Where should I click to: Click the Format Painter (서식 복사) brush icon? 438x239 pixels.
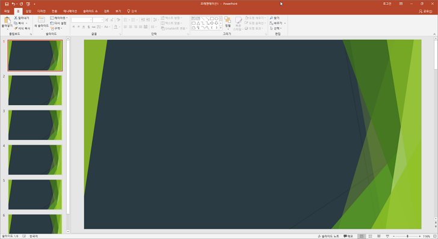(16, 28)
